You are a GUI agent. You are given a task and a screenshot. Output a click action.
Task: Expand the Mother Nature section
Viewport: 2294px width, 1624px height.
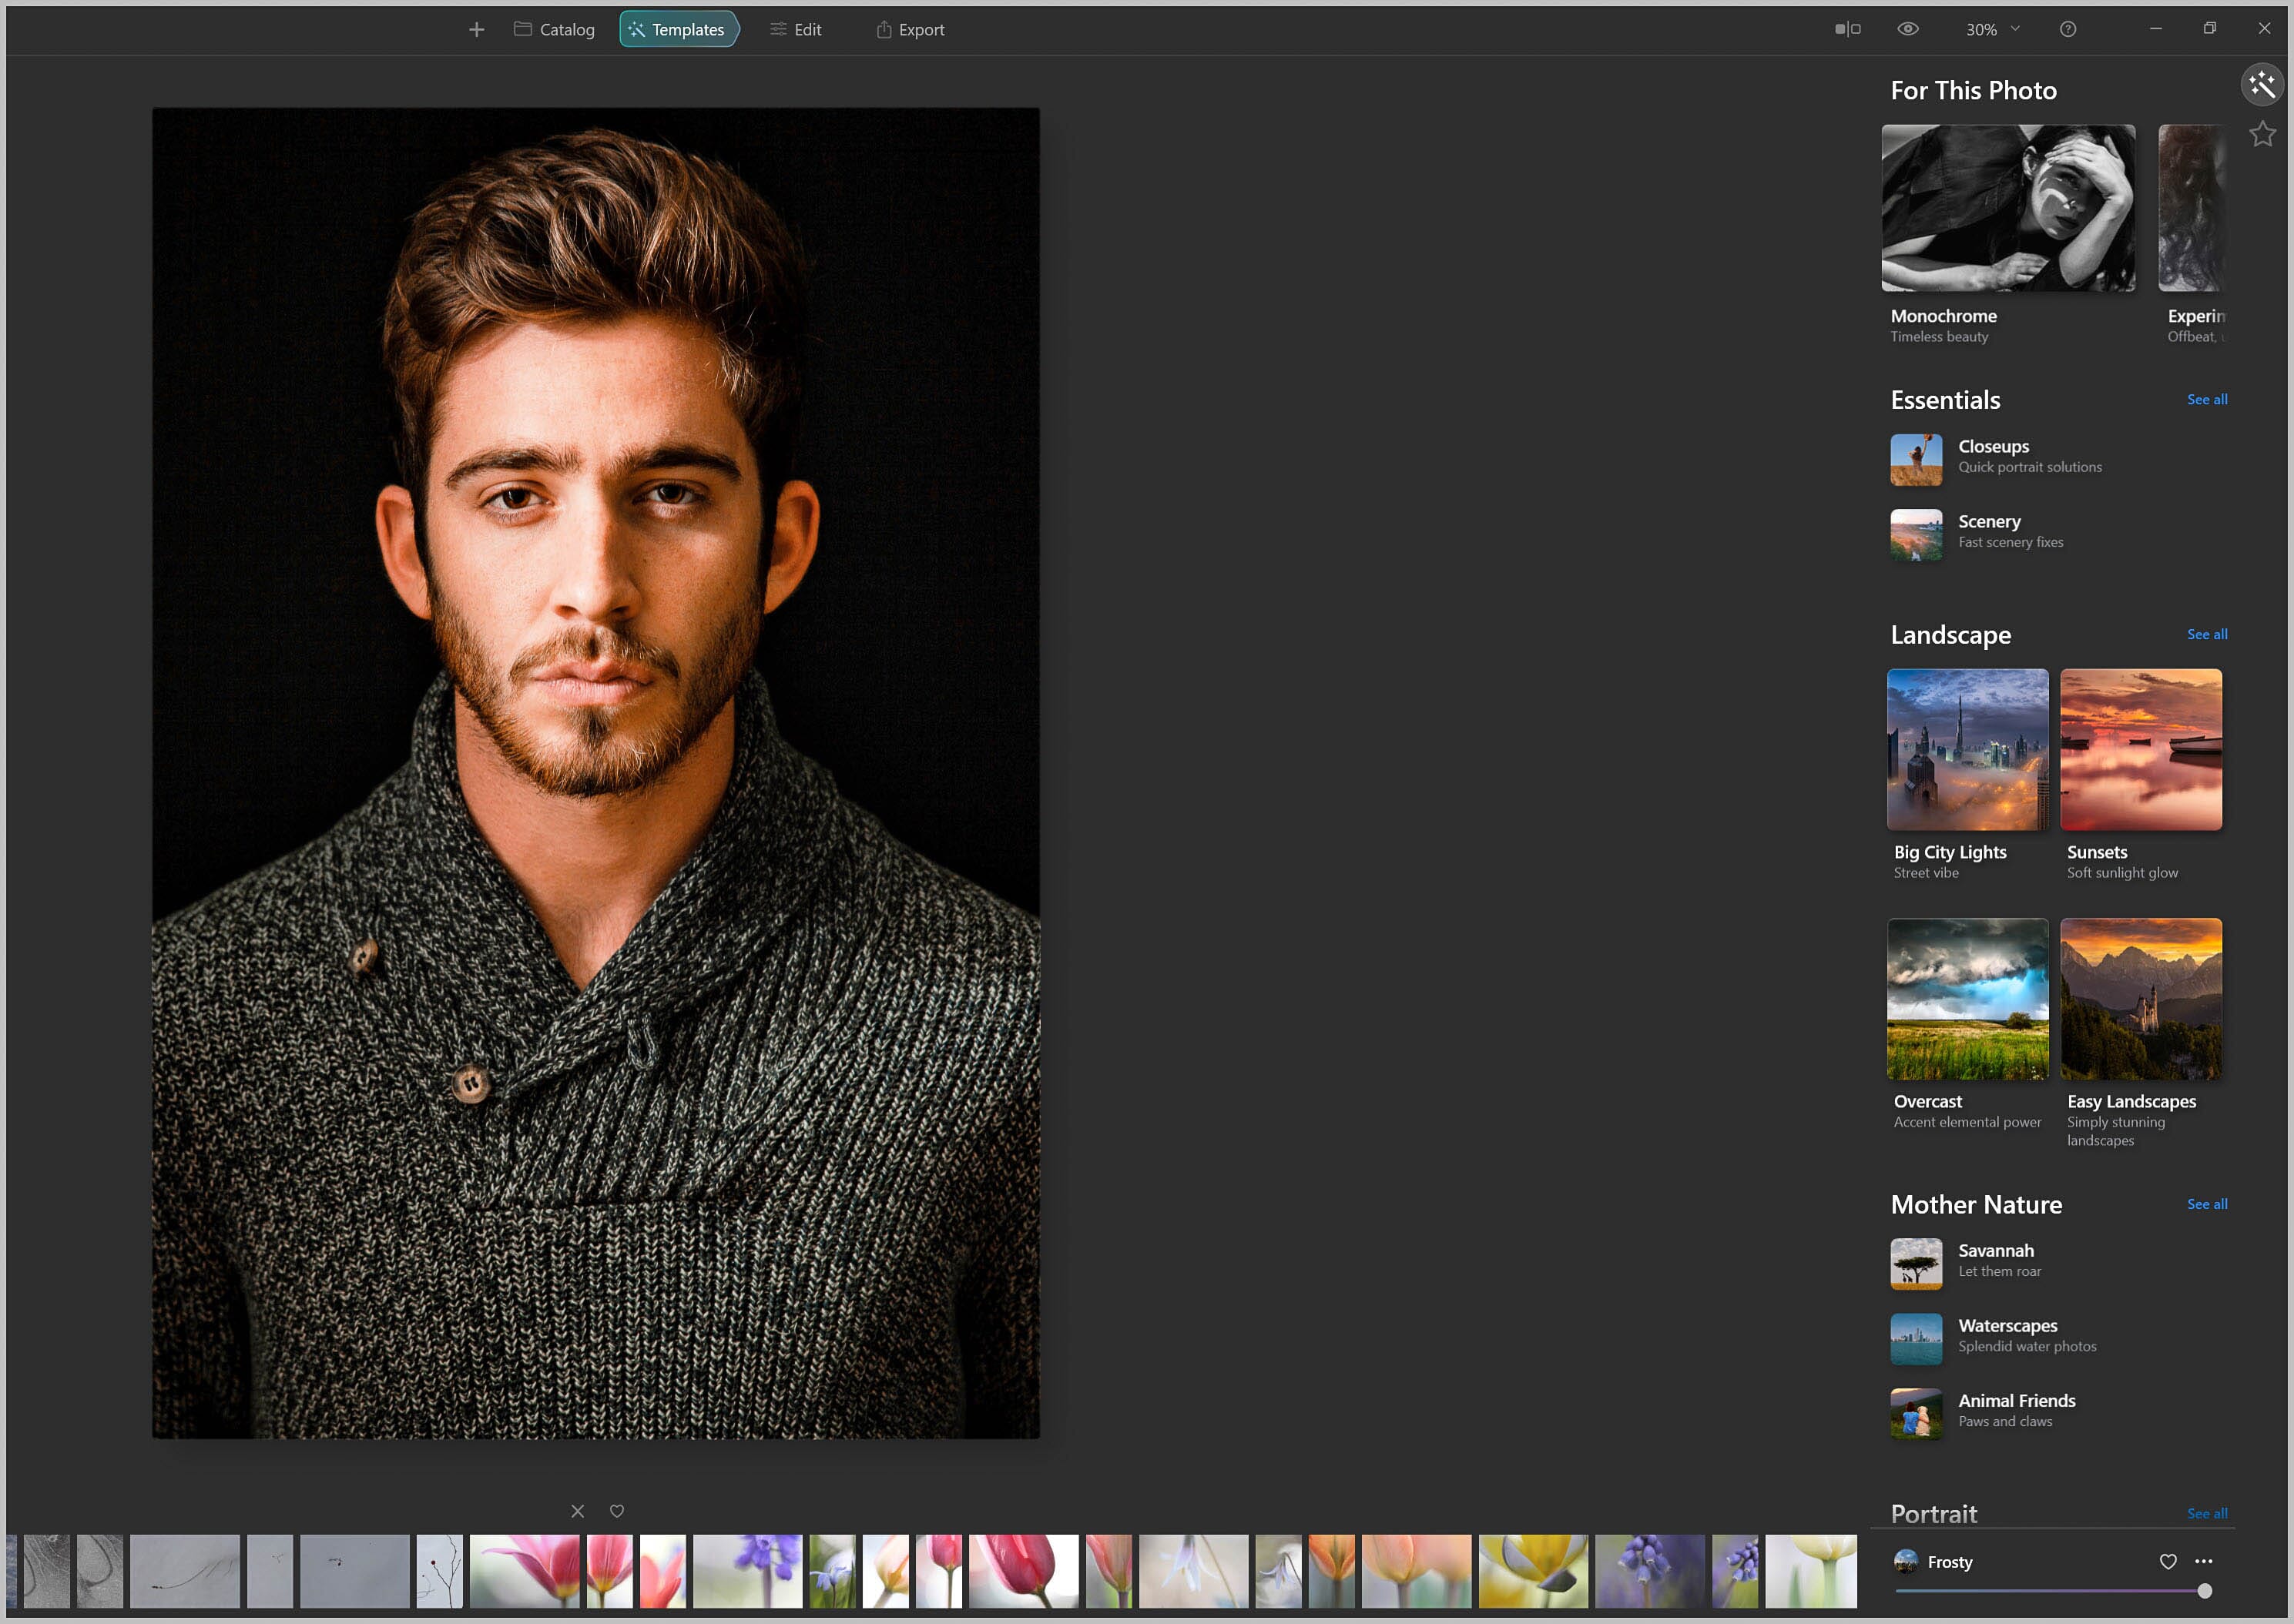click(2205, 1202)
